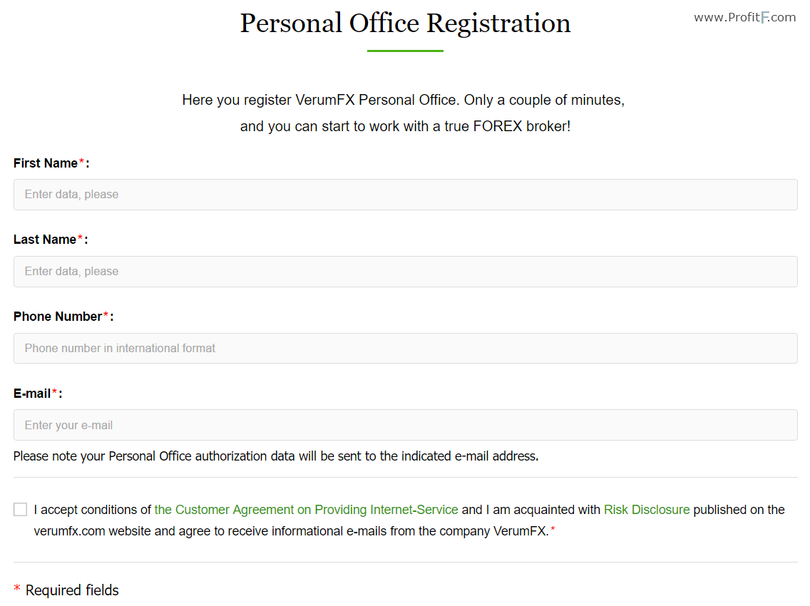
Task: Focus the Last Name text box
Action: coord(406,272)
